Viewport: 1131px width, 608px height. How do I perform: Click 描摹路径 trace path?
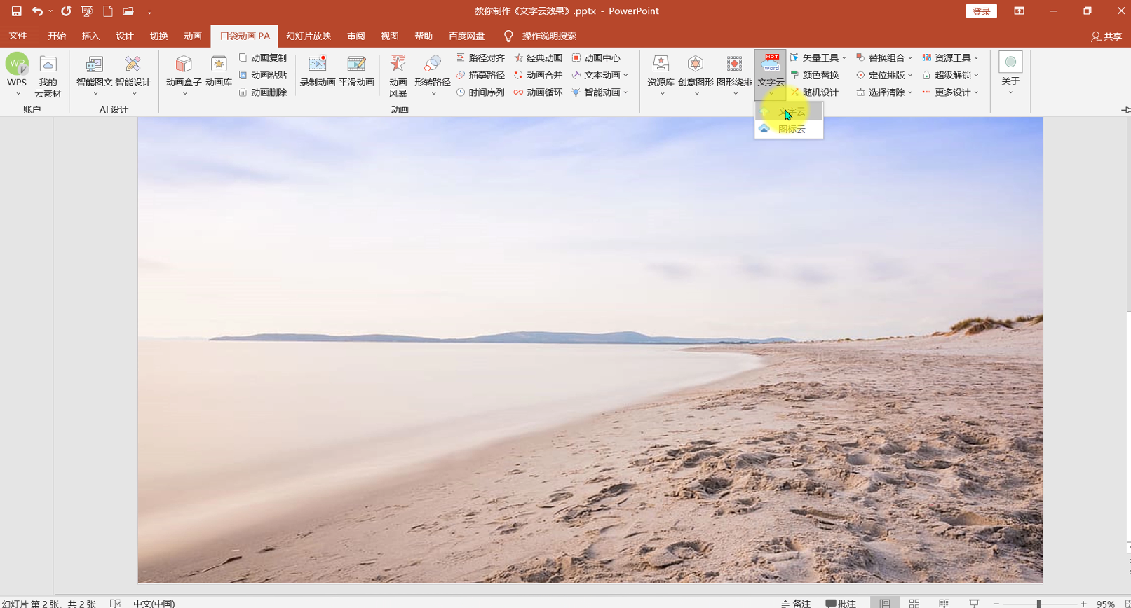[481, 75]
